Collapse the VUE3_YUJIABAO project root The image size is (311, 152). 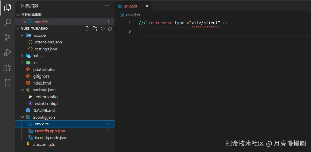(x=18, y=28)
